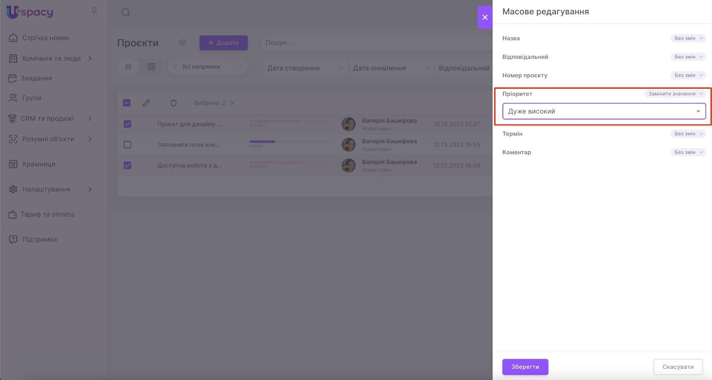The height and width of the screenshot is (380, 712).
Task: Open the Усі напрямки filter dropdown
Action: pos(208,67)
